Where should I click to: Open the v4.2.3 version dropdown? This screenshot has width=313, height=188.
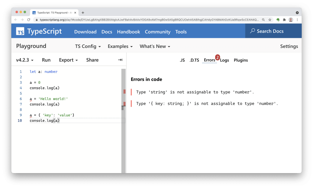click(25, 60)
